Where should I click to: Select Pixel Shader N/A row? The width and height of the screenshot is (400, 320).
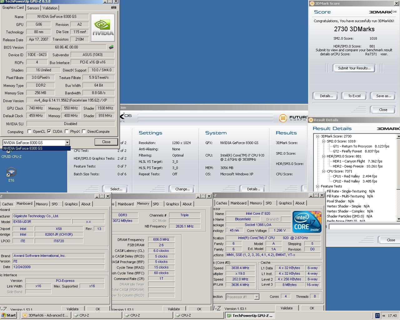pyautogui.click(x=340, y=201)
